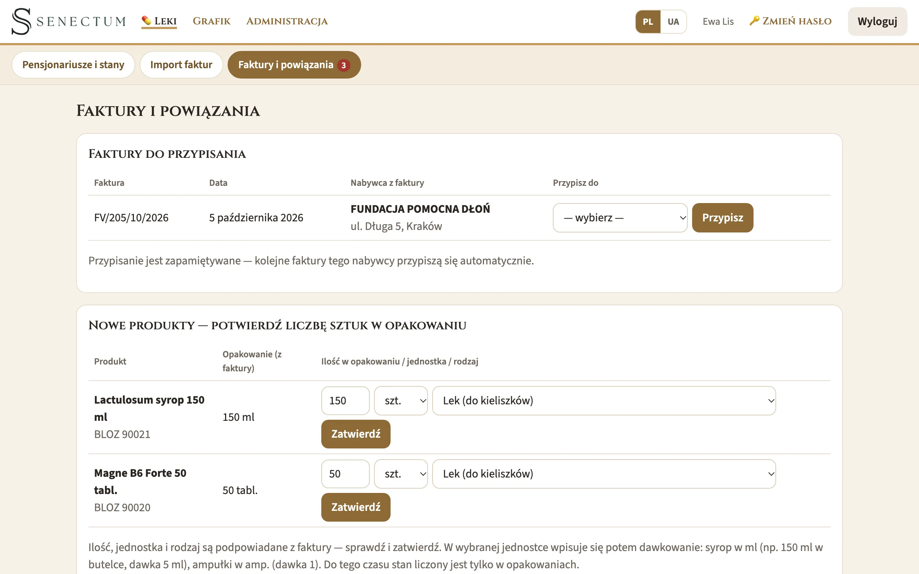Viewport: 919px width, 574px height.
Task: Click the Magne B6 Forte 50 tabl. name
Action: tap(140, 482)
